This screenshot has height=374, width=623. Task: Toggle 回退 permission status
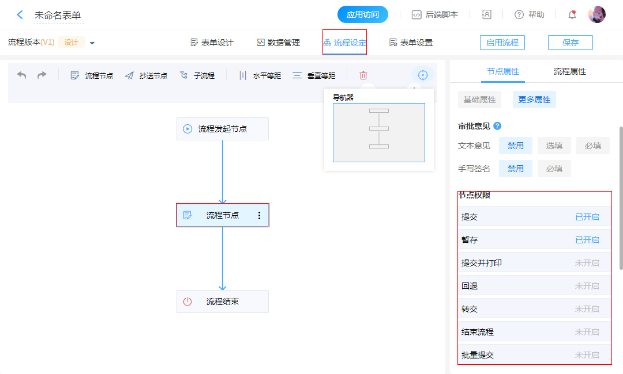click(x=587, y=286)
